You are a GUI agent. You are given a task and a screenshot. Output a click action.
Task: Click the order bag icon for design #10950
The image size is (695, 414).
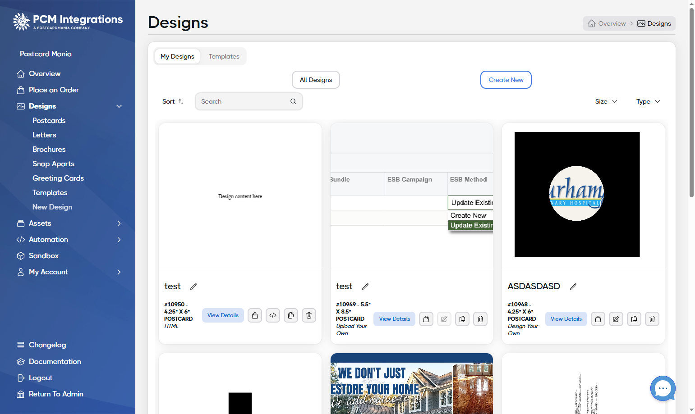(x=255, y=315)
